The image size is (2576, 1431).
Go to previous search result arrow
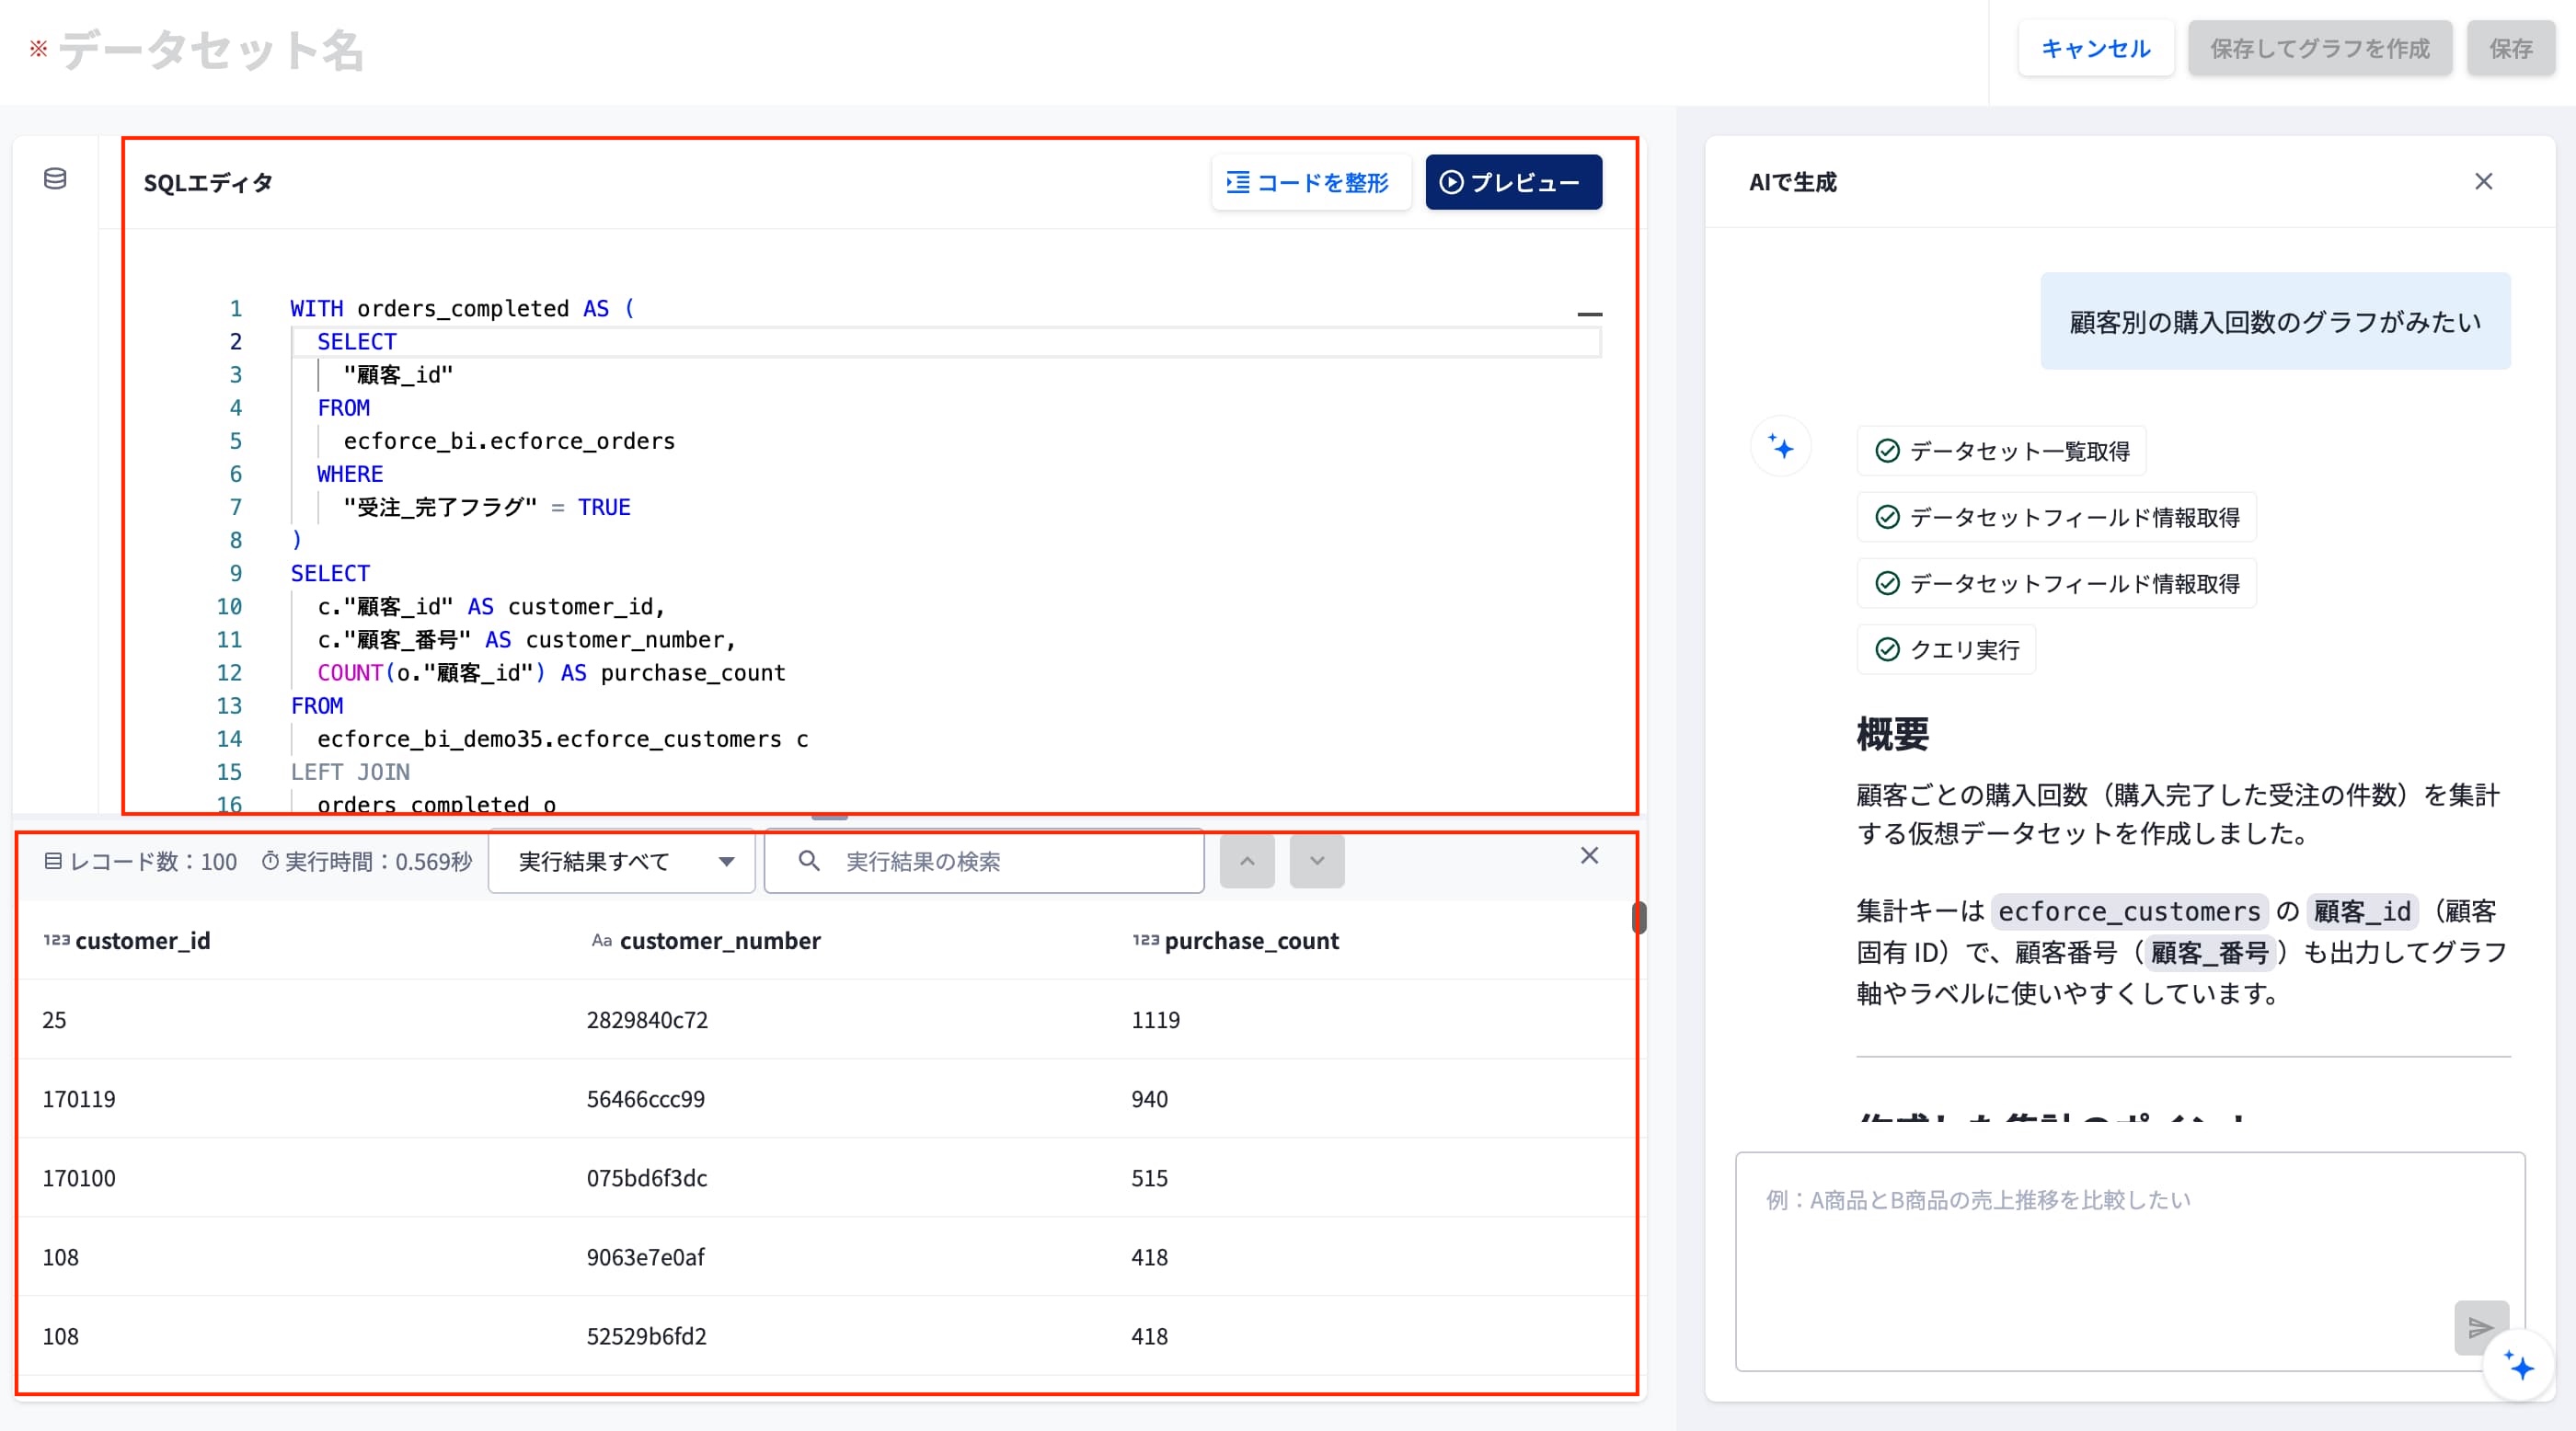[x=1247, y=862]
